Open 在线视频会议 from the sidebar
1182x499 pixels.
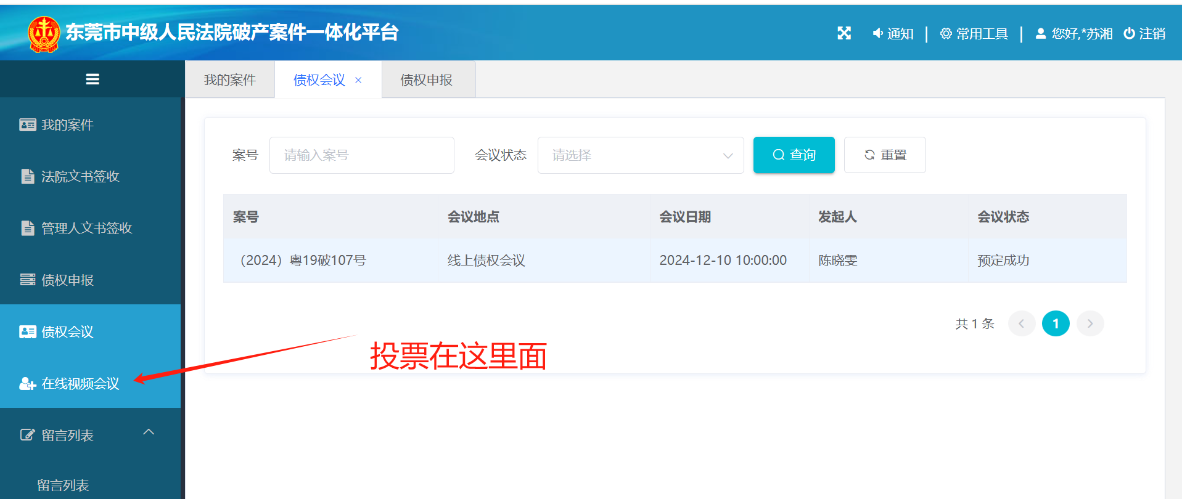80,383
